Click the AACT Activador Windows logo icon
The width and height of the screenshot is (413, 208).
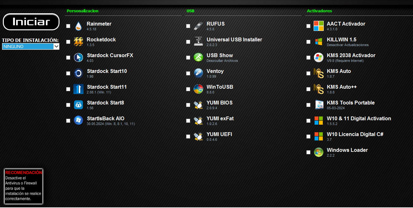(x=319, y=26)
